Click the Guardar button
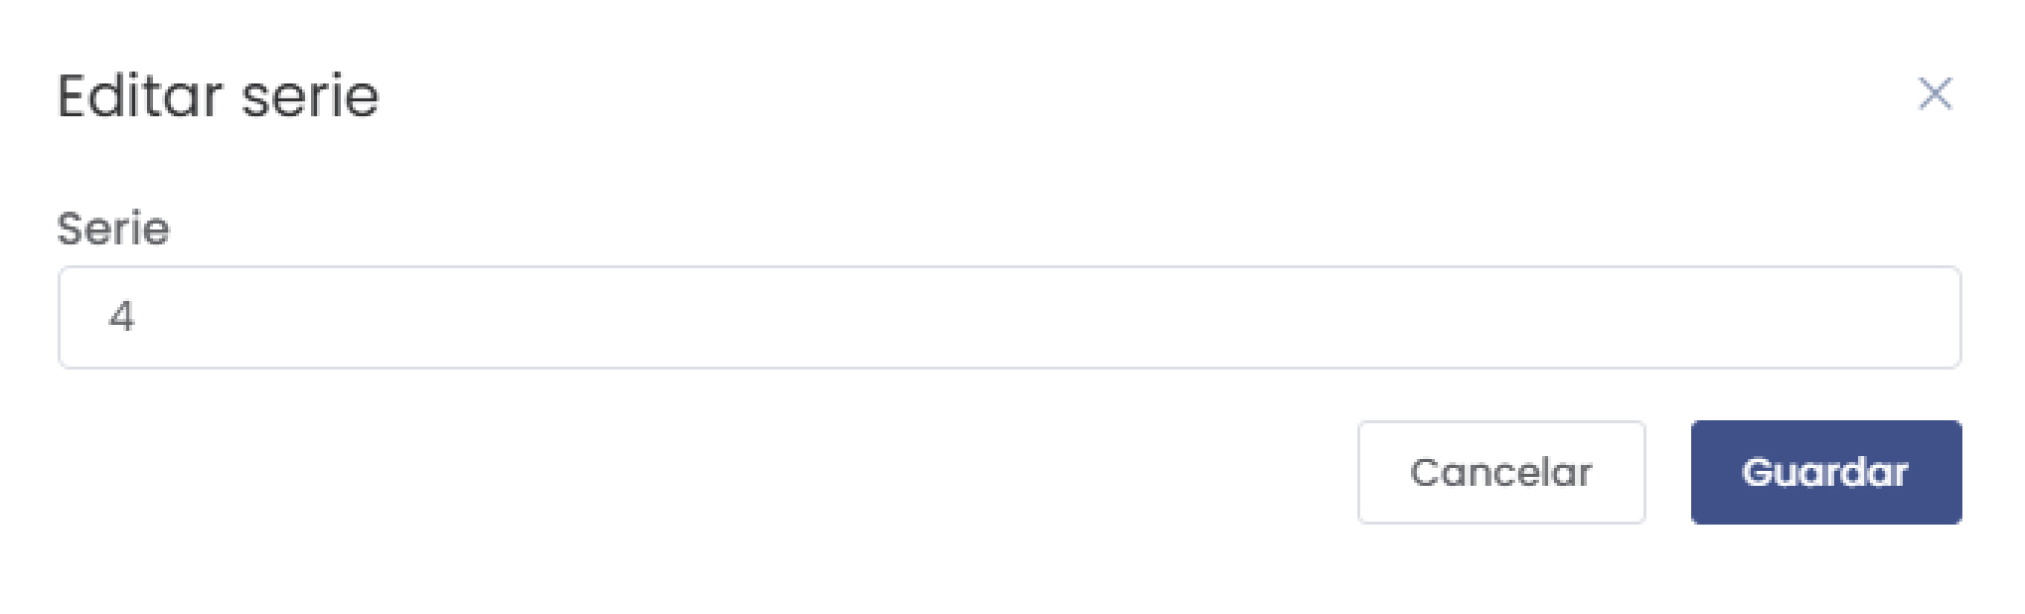Image resolution: width=2025 pixels, height=614 pixels. point(1825,472)
